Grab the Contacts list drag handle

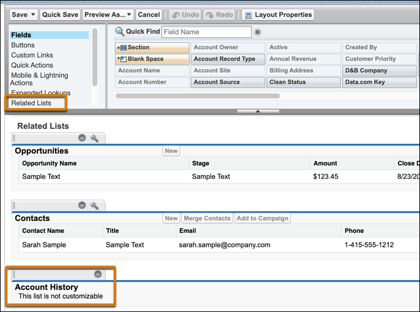pos(14,206)
